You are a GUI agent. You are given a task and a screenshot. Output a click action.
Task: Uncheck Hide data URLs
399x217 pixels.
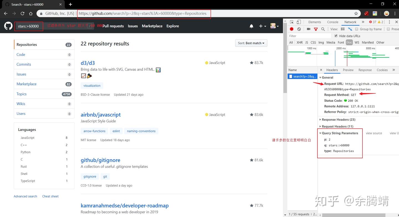pos(336,36)
